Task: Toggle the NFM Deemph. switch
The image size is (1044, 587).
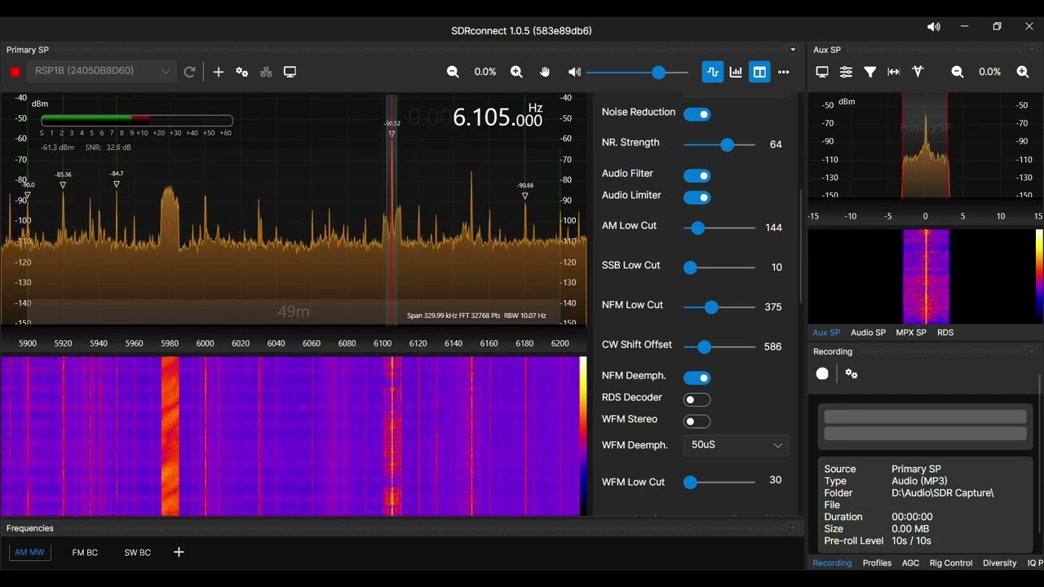Action: [697, 377]
